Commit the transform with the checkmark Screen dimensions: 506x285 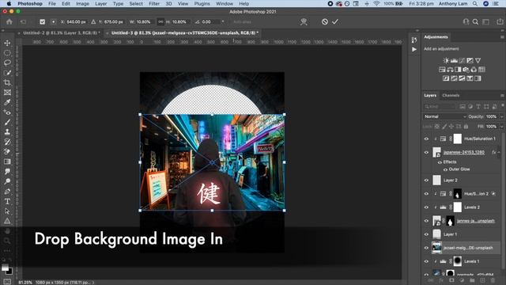click(x=335, y=21)
